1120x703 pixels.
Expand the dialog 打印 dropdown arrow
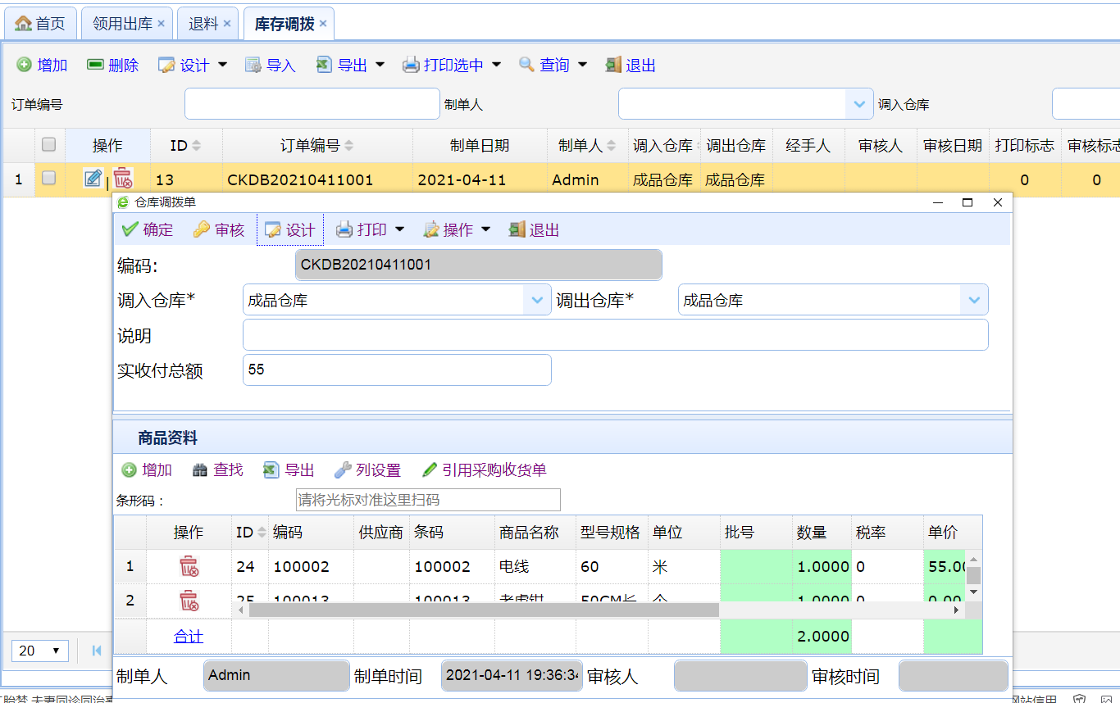pyautogui.click(x=400, y=229)
